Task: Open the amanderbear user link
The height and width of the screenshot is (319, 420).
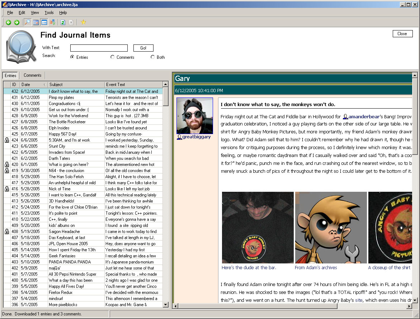Action: point(364,117)
